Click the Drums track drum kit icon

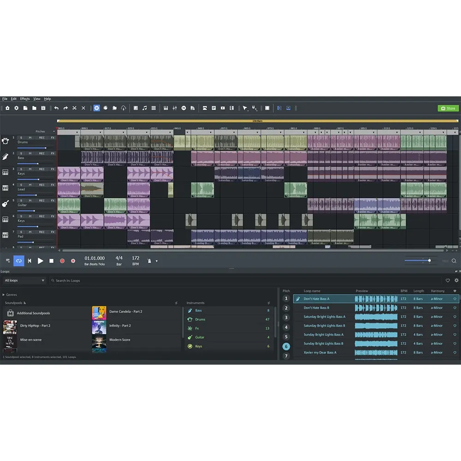[x=5, y=141]
